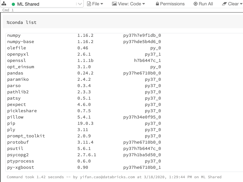Click the Run All play icon
Screen dimensions: 243x182
click(195, 4)
